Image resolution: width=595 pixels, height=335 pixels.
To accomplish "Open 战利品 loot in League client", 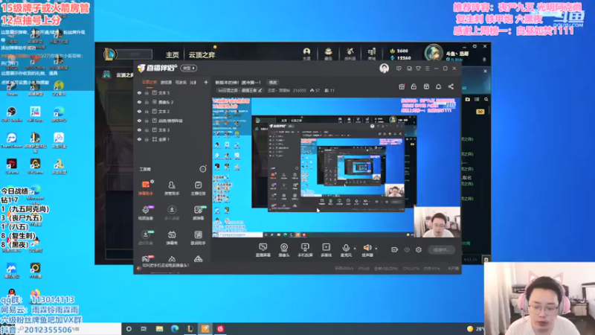I will (350, 54).
